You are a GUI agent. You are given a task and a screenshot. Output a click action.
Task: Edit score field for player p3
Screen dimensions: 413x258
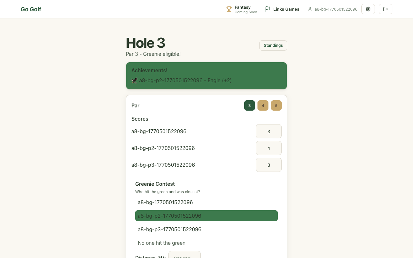[268, 165]
